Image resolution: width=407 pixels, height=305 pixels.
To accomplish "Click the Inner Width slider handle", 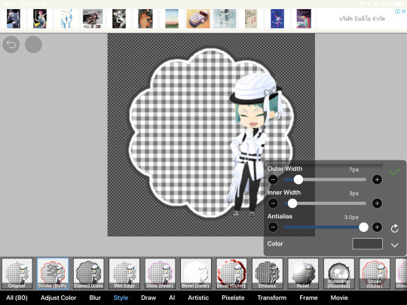I will [292, 203].
